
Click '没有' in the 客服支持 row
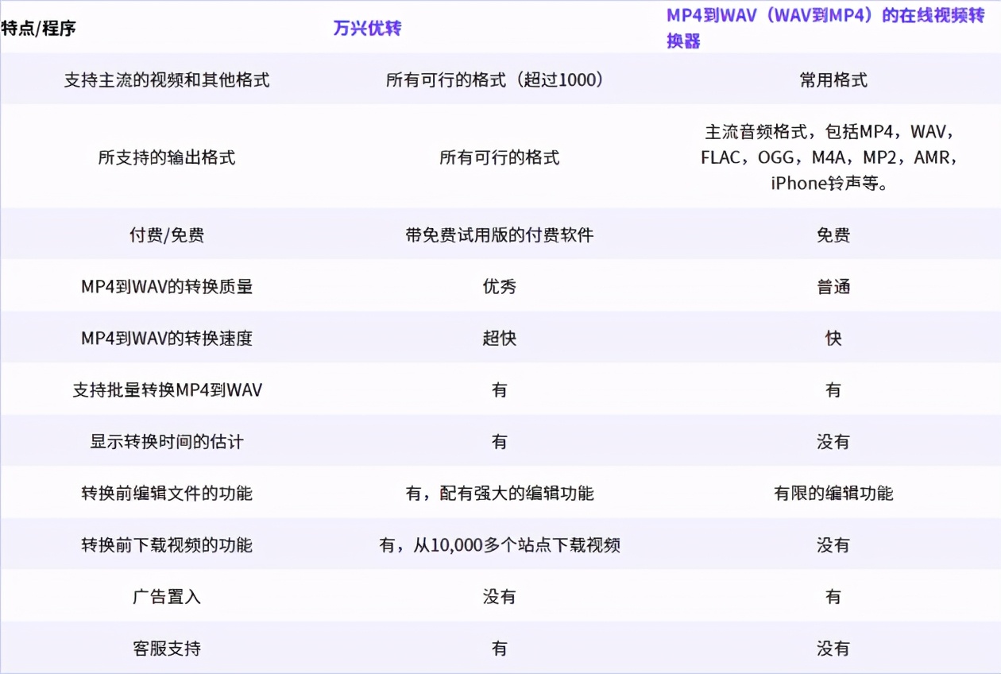pyautogui.click(x=833, y=649)
